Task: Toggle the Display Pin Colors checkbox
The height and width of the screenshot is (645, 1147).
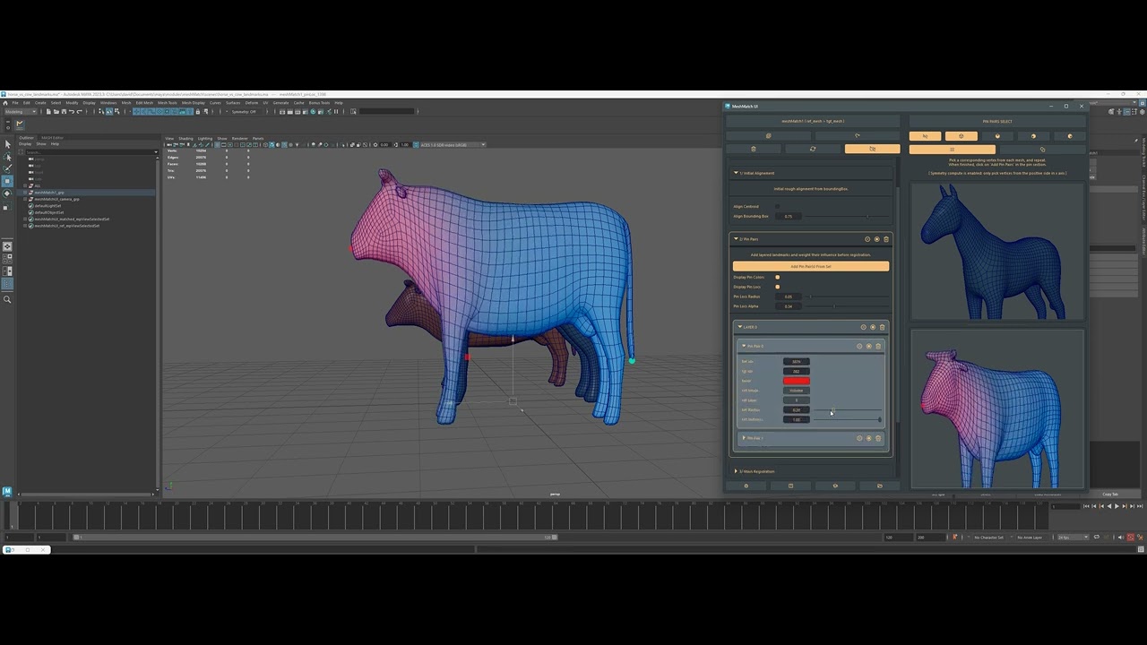Action: coord(777,277)
